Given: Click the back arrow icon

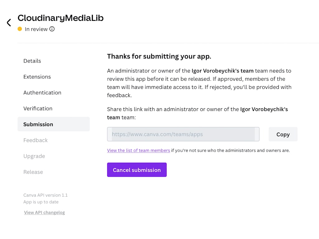Looking at the screenshot, I should click(x=9, y=22).
